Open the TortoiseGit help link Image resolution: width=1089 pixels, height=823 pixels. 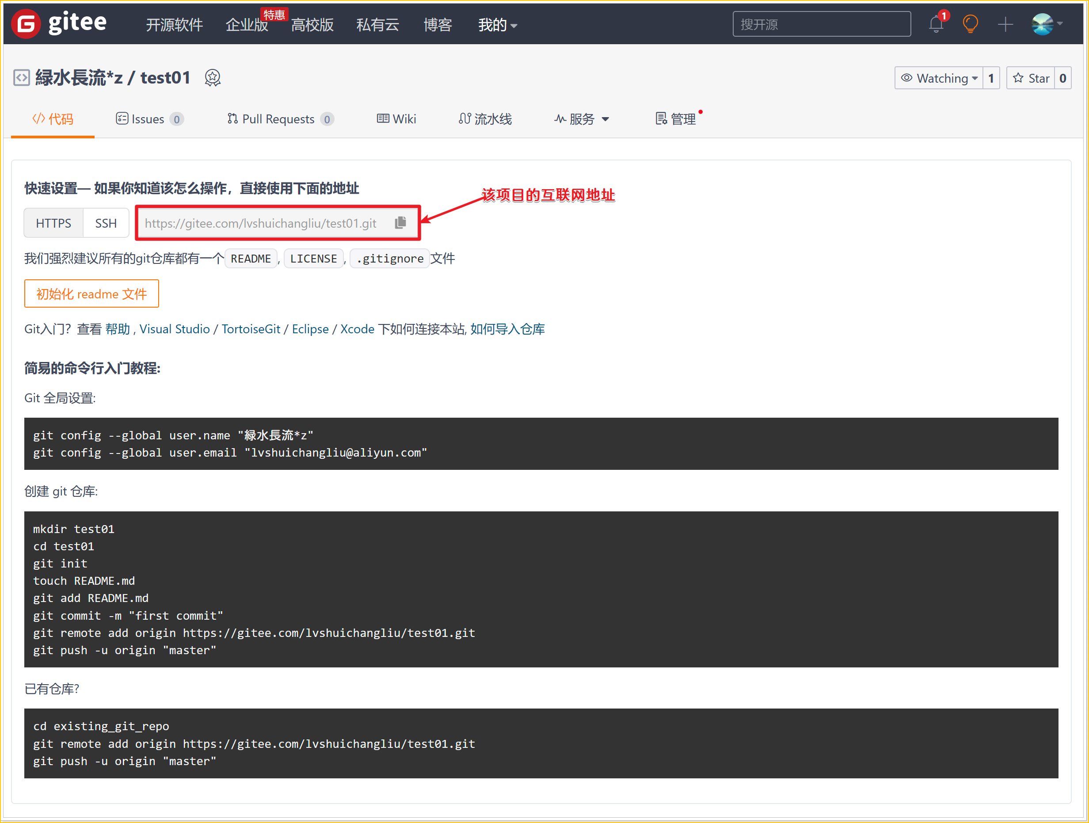coord(251,329)
